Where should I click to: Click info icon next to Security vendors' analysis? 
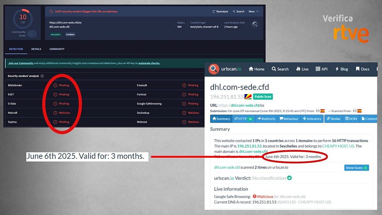tap(42, 76)
